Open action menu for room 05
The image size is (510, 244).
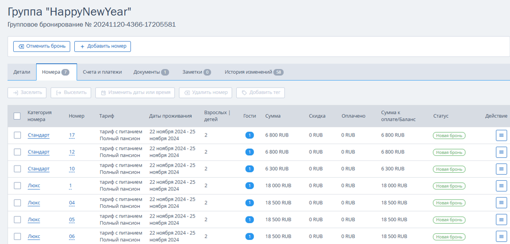tap(501, 220)
